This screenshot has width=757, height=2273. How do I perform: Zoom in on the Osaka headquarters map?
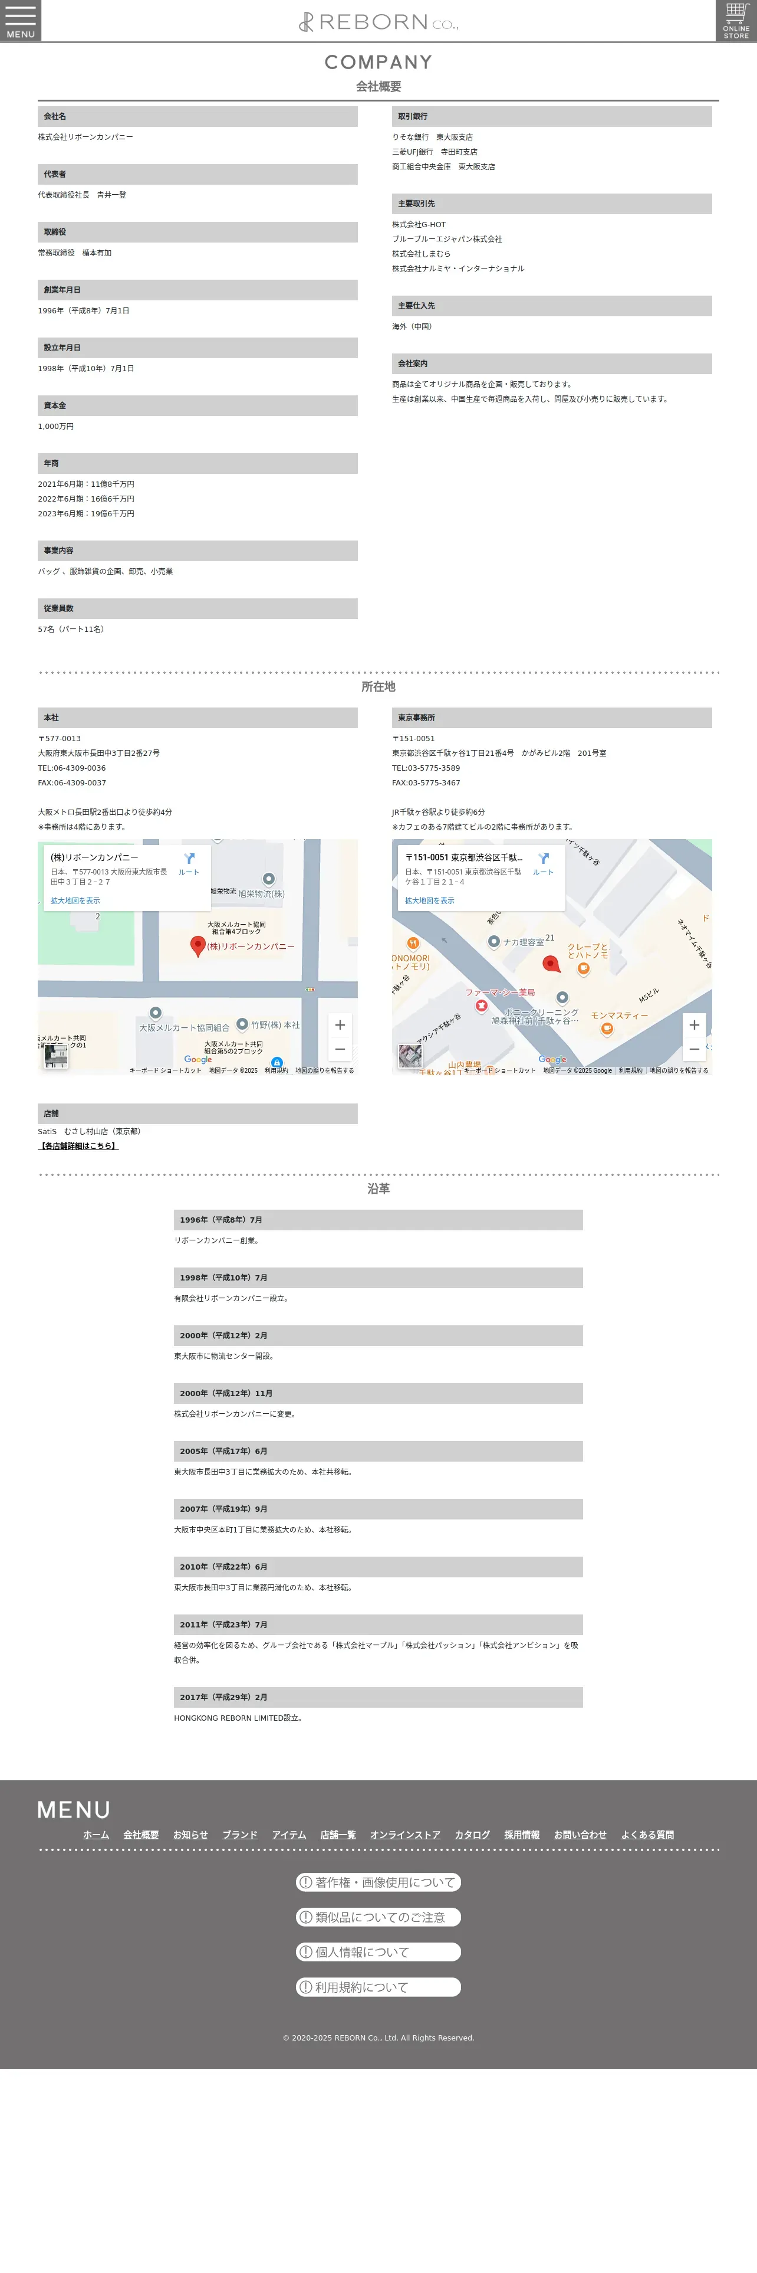pos(340,1024)
